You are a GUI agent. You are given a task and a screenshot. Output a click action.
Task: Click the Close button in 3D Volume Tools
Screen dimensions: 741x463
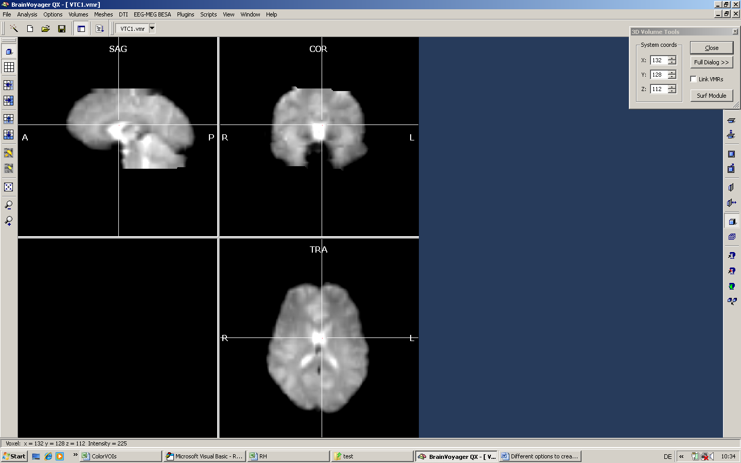click(712, 48)
